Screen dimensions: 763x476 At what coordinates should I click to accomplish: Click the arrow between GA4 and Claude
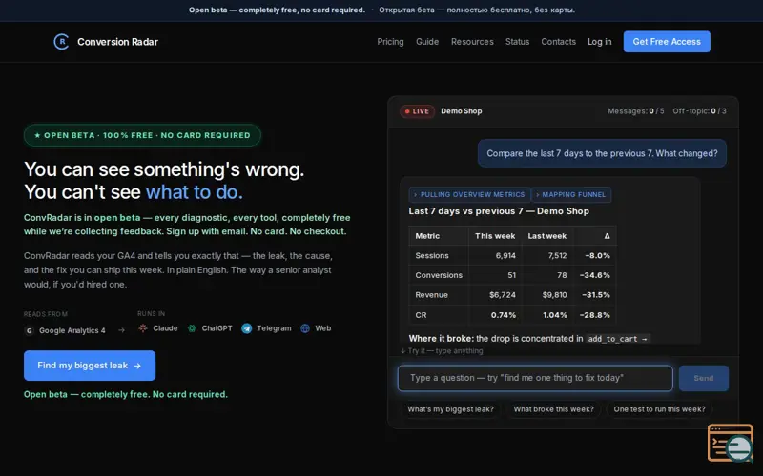click(x=122, y=330)
